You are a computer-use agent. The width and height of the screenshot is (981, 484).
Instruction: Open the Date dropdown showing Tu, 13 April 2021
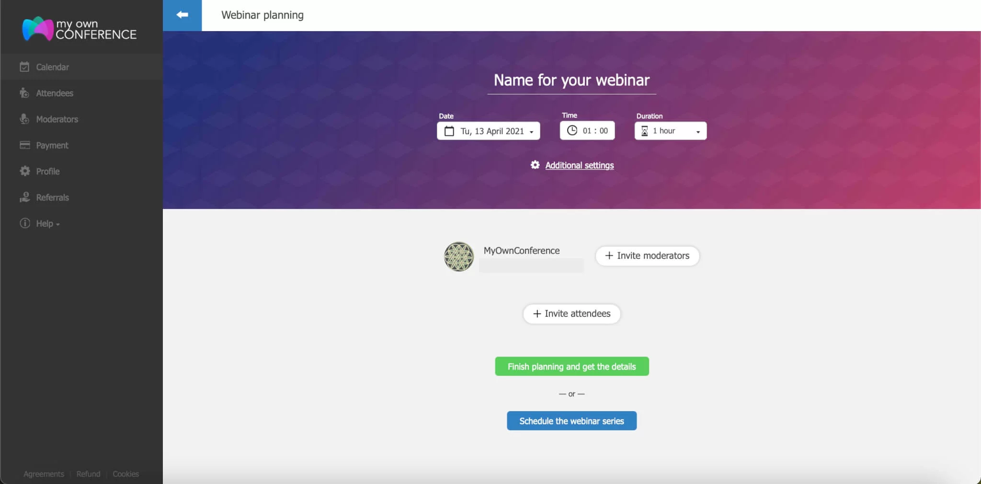point(488,131)
